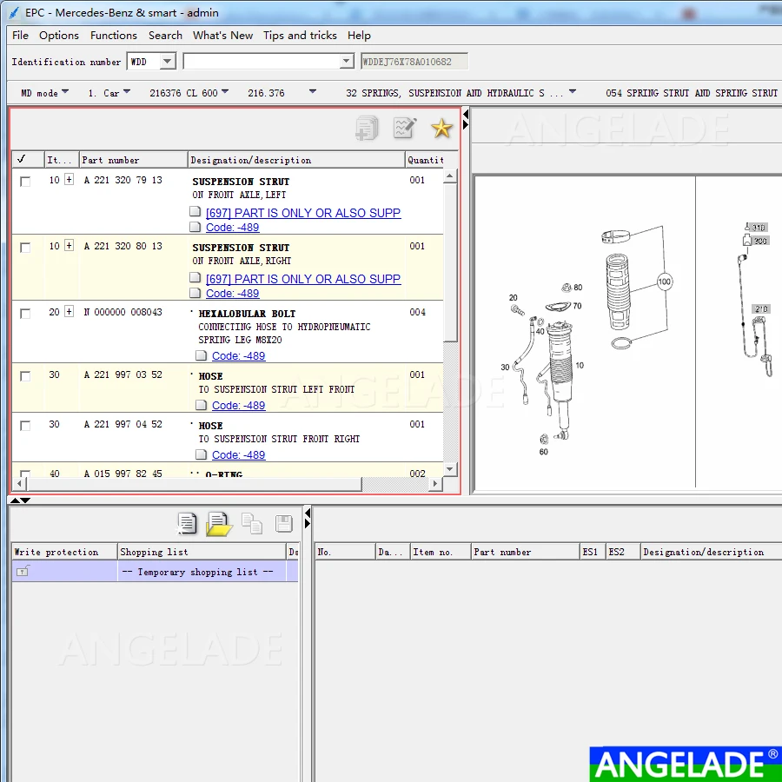Click the notes edit pencil icon
The width and height of the screenshot is (782, 782).
pos(404,129)
